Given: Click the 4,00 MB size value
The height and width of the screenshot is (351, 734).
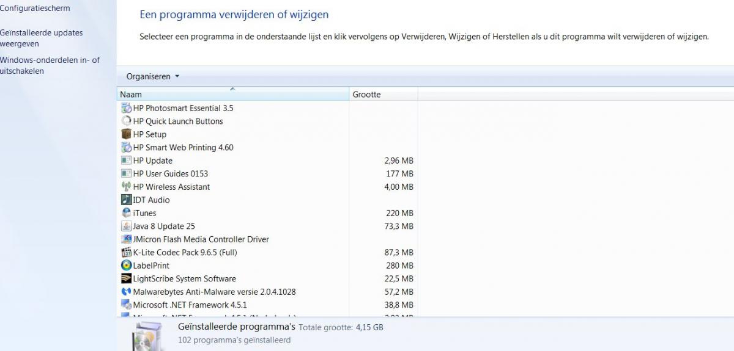Looking at the screenshot, I should 399,187.
